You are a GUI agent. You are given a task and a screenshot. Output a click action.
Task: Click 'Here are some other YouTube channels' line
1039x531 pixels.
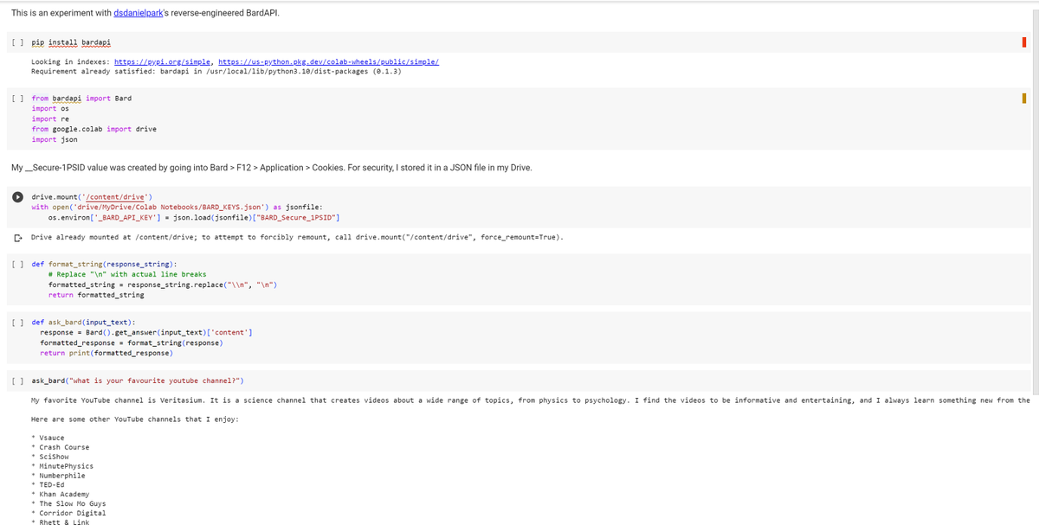pos(135,419)
